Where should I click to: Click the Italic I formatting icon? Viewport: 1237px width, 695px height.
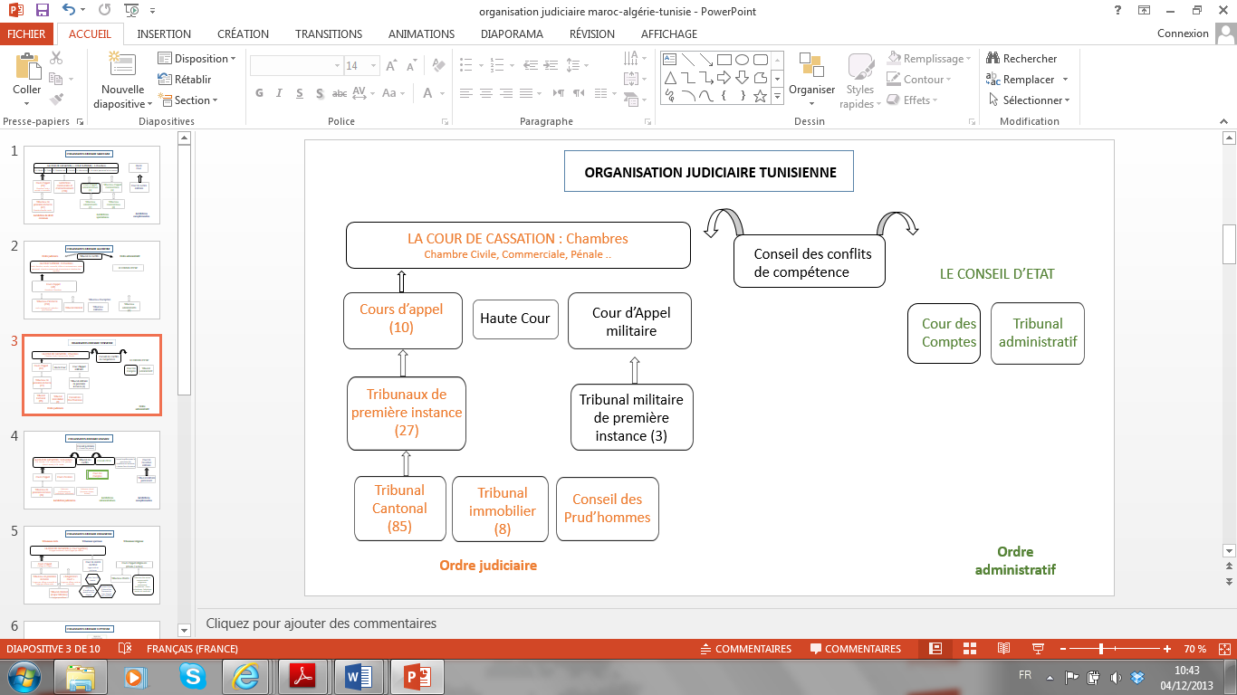[x=280, y=93]
